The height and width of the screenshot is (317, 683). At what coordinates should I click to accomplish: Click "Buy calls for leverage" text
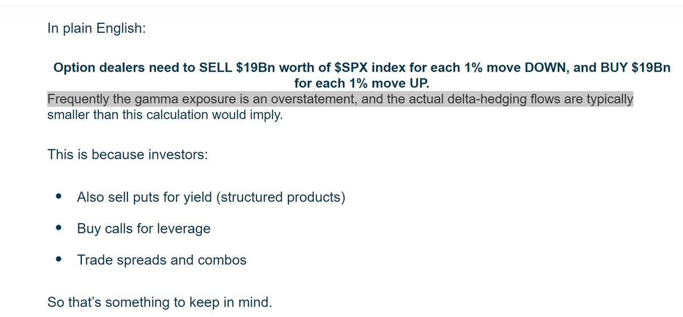[143, 229]
